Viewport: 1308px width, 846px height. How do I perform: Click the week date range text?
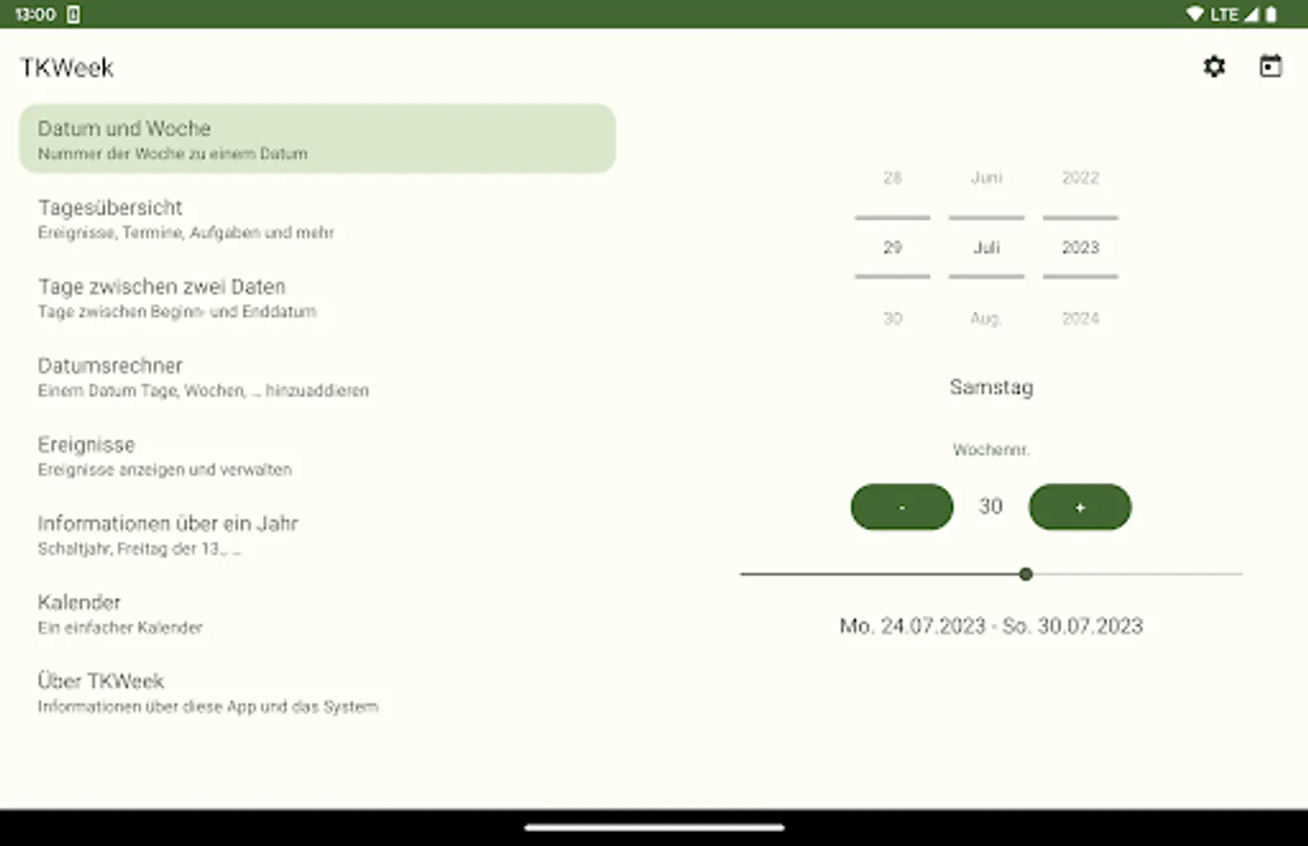(x=991, y=626)
